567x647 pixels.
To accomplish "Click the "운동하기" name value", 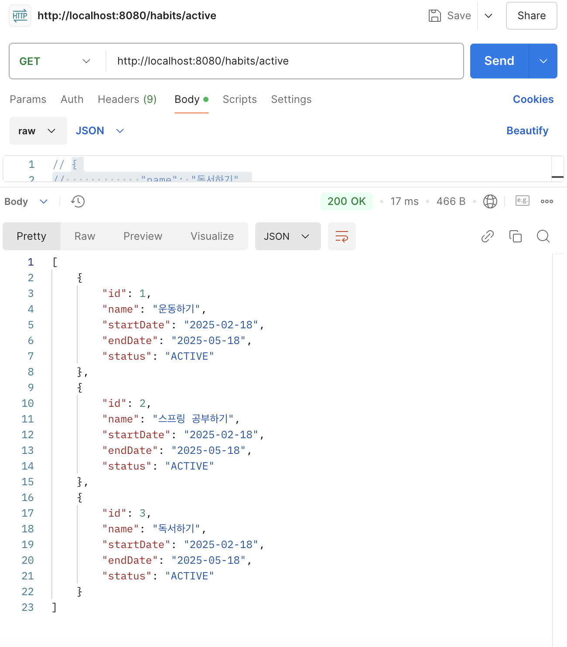I will click(x=176, y=309).
